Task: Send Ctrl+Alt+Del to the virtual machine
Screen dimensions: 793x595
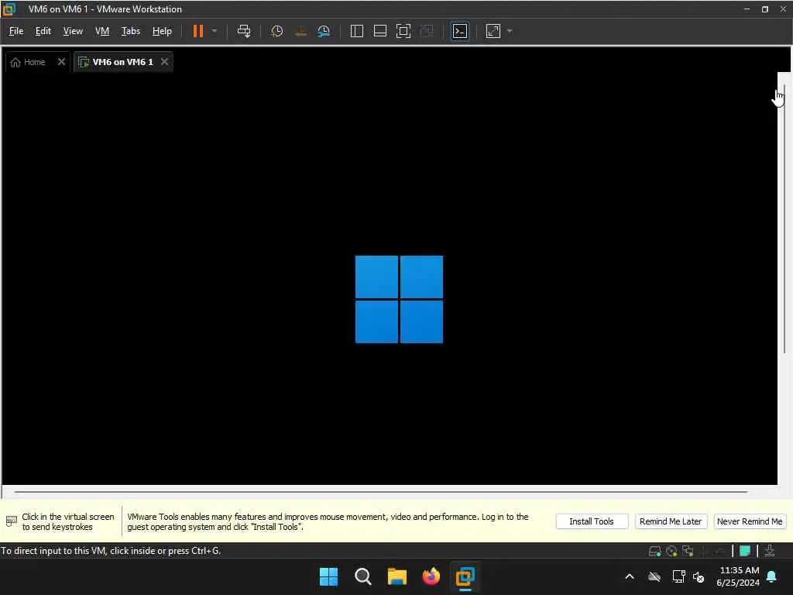Action: coord(244,31)
